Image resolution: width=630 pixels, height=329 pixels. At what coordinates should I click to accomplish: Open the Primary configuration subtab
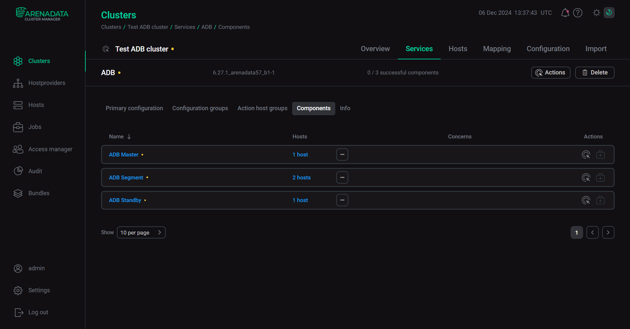(x=134, y=108)
